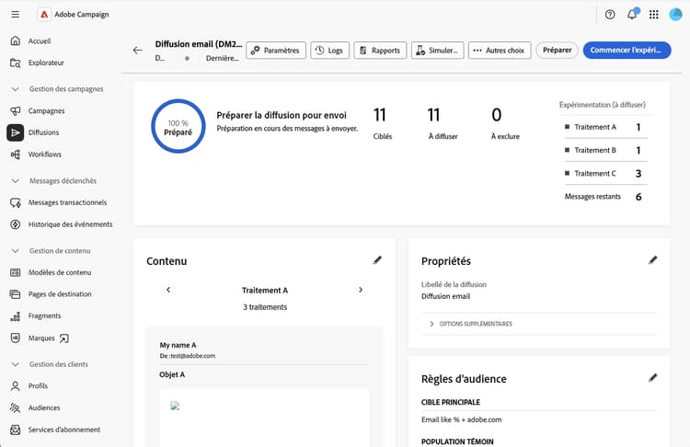Open the help question mark icon
The height and width of the screenshot is (447, 690).
[610, 15]
